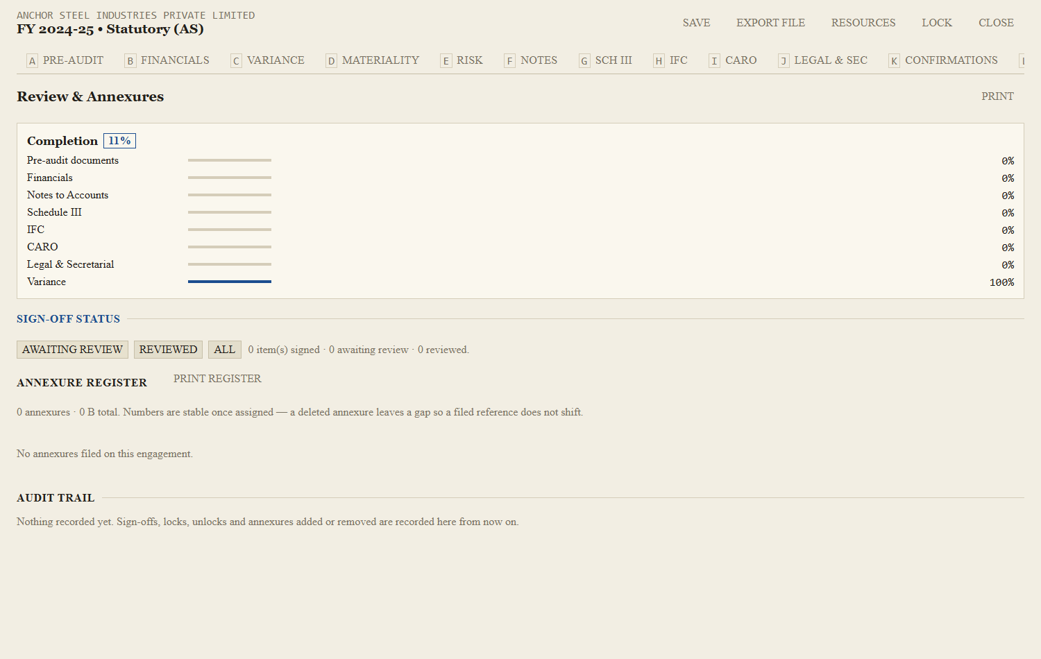1041x659 pixels.
Task: Open the Legal & Sec tab
Action: 823,60
